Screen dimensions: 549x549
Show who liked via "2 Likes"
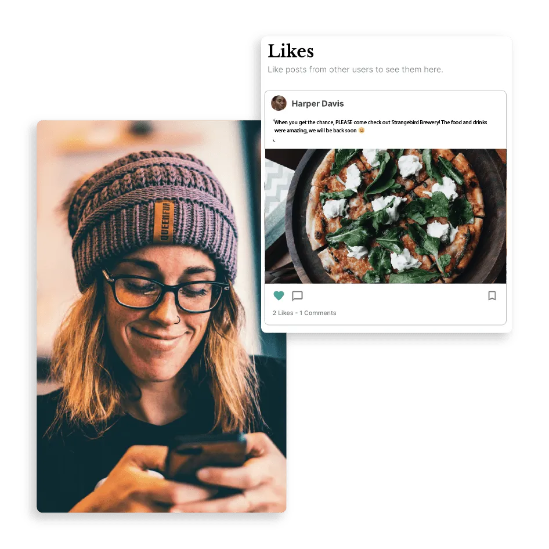[283, 313]
